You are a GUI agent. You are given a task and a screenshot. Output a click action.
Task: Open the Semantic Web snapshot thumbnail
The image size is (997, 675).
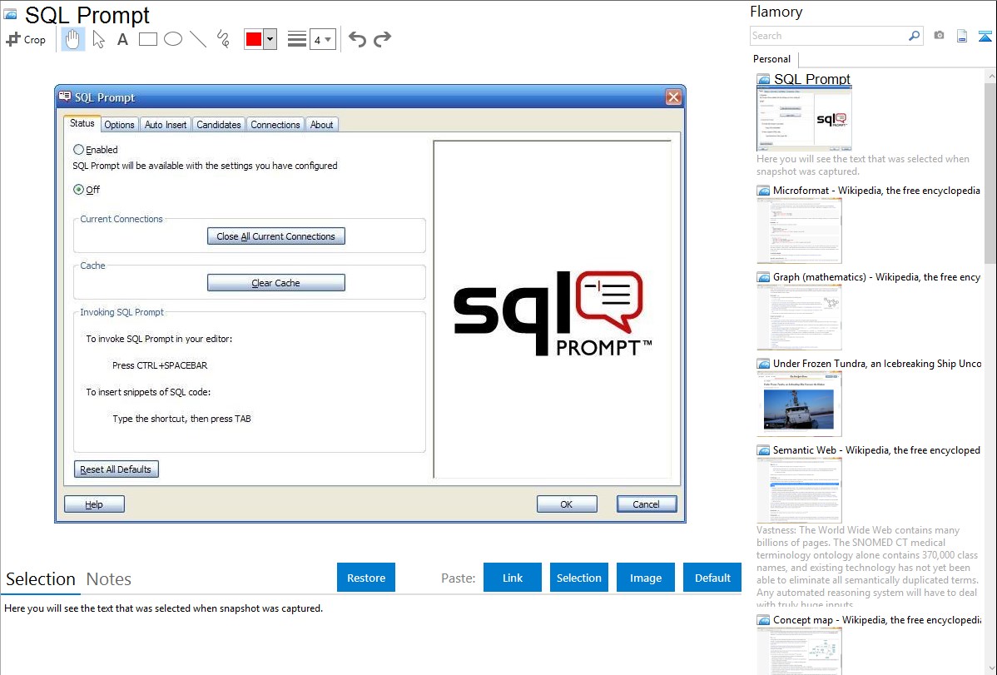799,490
